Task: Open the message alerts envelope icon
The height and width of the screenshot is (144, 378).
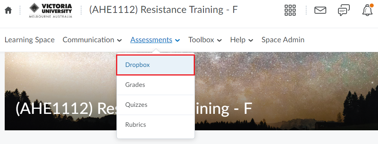Action: tap(320, 10)
